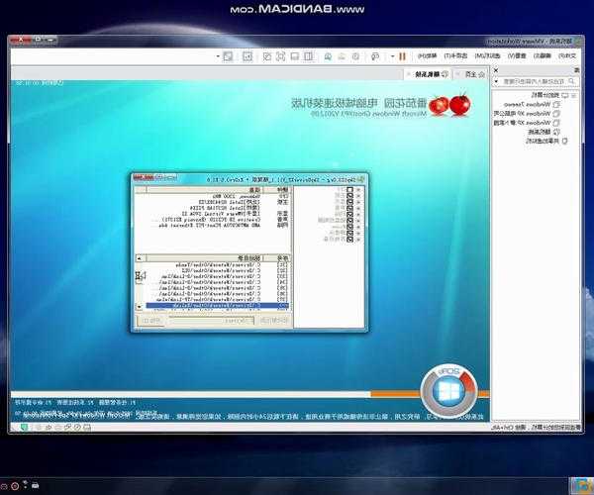Expand the topmost node in the driver category tree

(358, 190)
